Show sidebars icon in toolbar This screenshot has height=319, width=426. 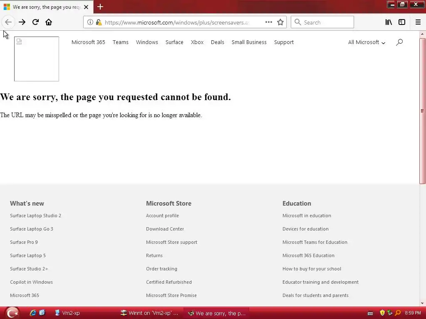coord(402,22)
